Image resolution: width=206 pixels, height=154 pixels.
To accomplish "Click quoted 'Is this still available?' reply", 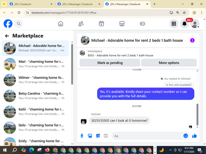I will [179, 85].
